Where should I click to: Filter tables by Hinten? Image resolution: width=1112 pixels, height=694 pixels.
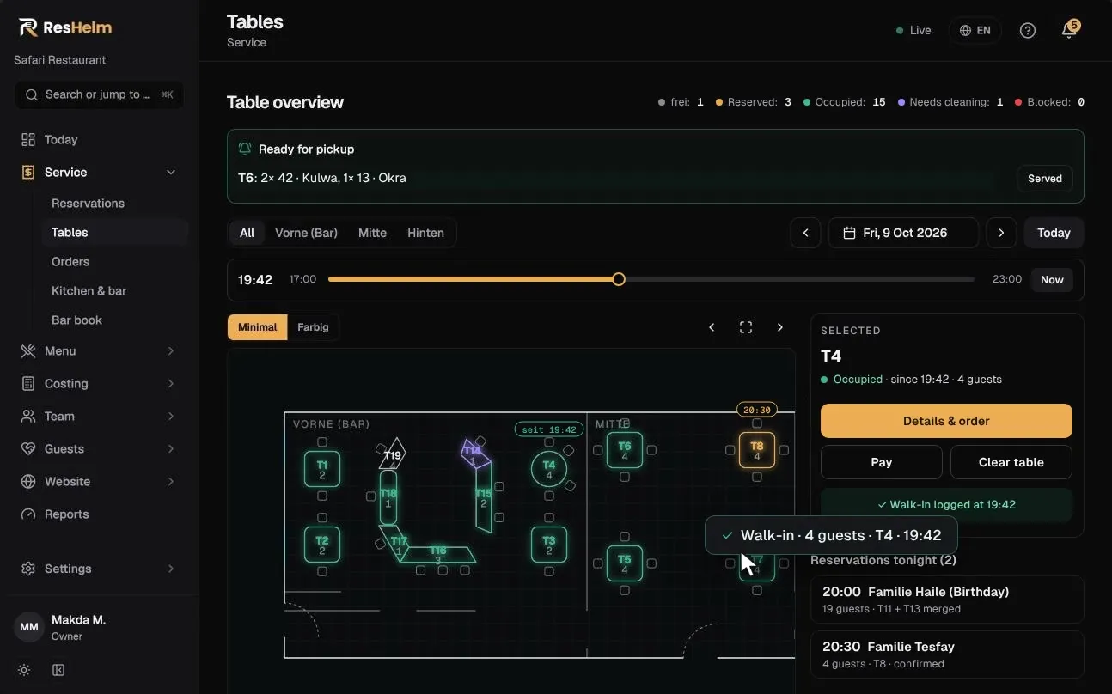click(x=425, y=233)
